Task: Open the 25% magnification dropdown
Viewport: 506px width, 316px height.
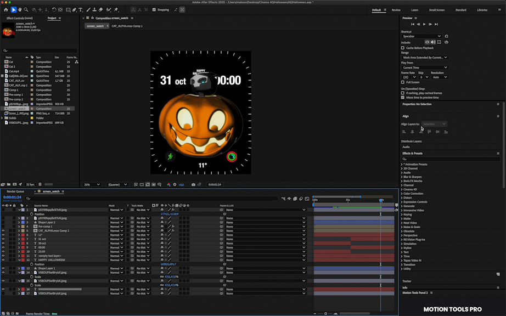Action: 91,185
